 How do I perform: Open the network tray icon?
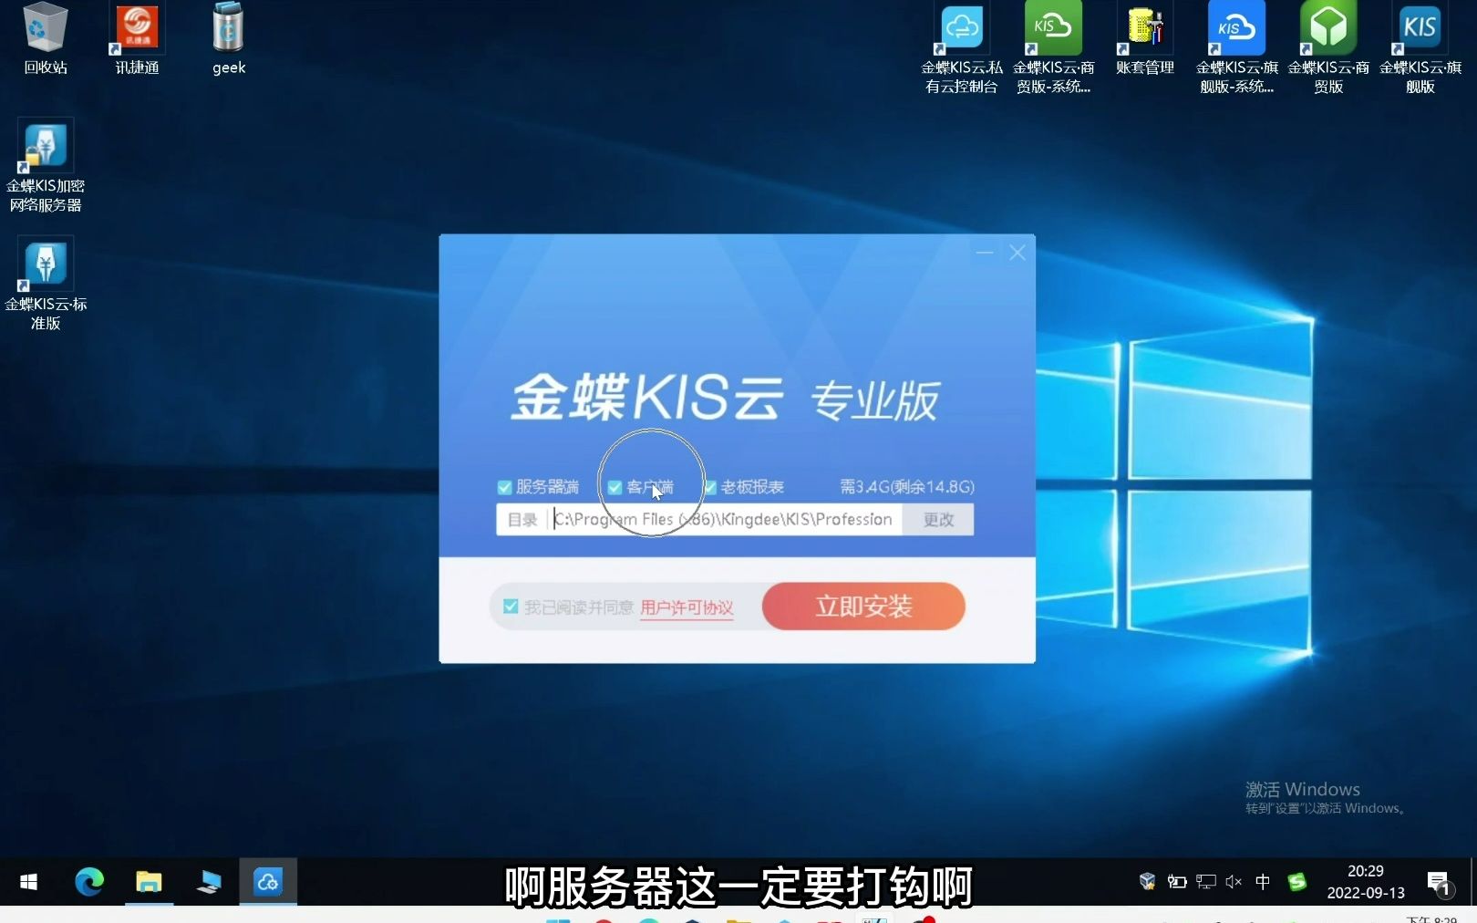point(1206,881)
